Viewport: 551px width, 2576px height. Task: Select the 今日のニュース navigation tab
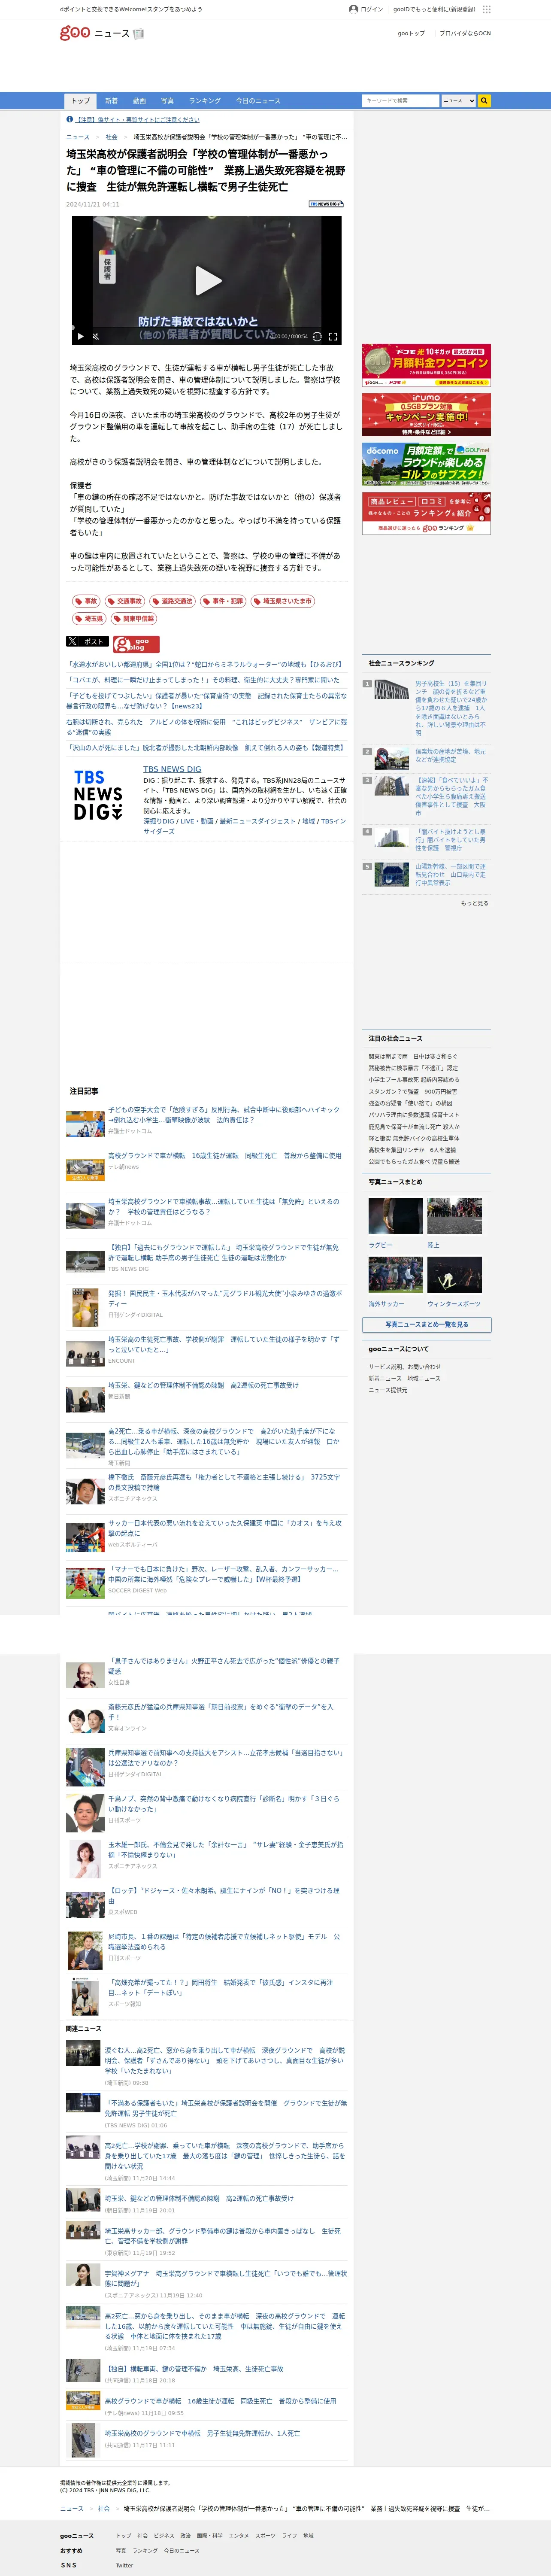[258, 101]
